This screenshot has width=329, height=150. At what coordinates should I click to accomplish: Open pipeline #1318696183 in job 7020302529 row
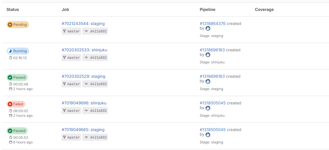[x=212, y=76]
